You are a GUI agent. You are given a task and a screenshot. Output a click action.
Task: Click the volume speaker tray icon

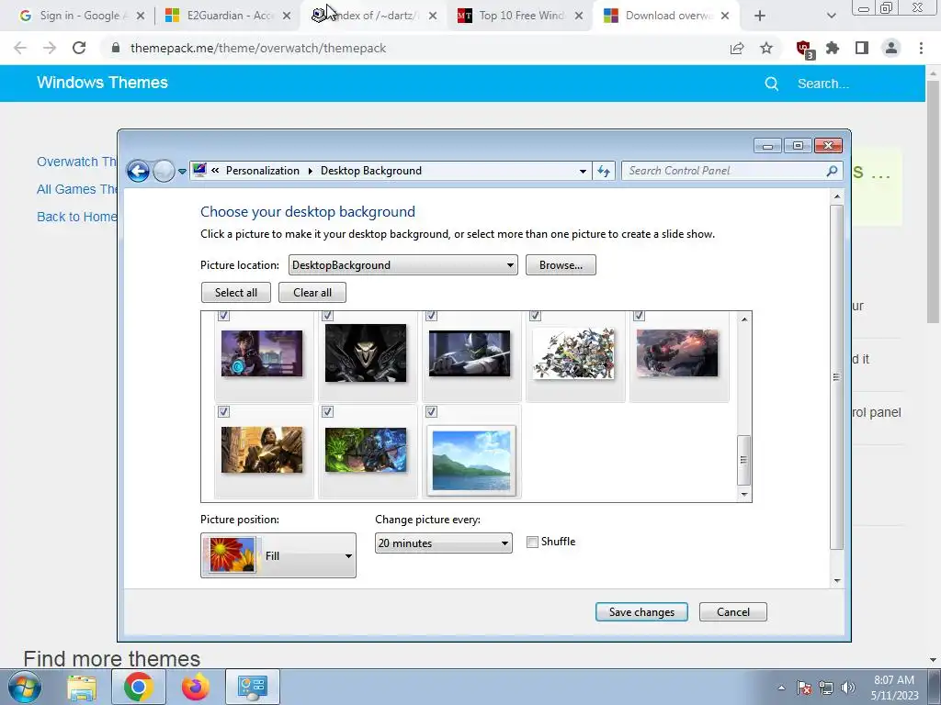[848, 688]
